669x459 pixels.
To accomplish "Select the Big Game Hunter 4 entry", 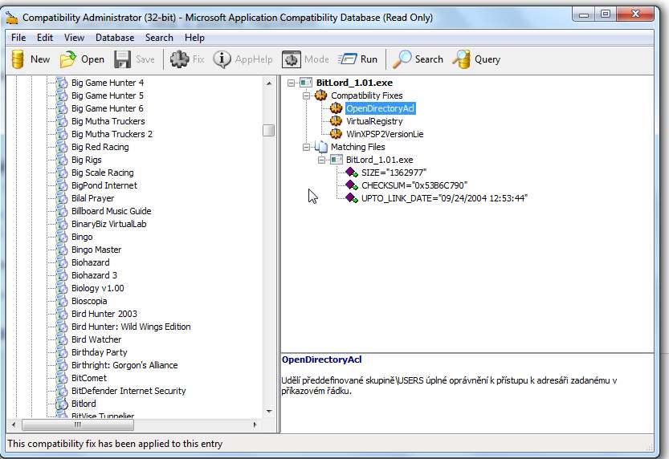I will click(108, 83).
